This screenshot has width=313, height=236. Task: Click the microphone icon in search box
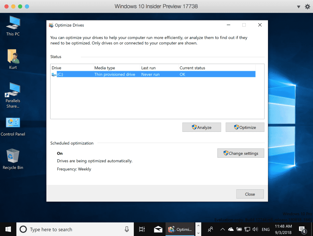tap(127, 229)
